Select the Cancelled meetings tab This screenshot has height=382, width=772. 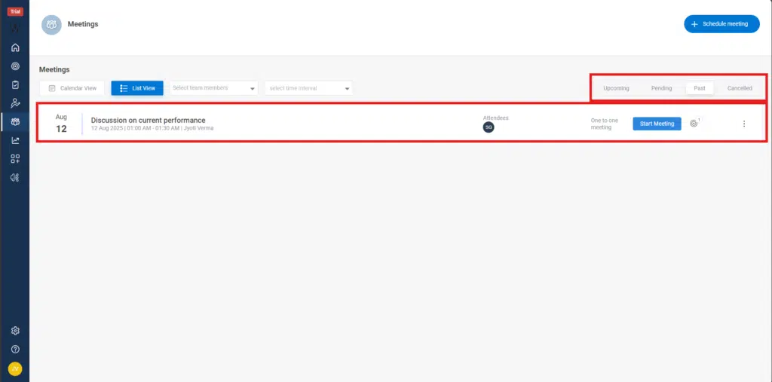click(740, 88)
